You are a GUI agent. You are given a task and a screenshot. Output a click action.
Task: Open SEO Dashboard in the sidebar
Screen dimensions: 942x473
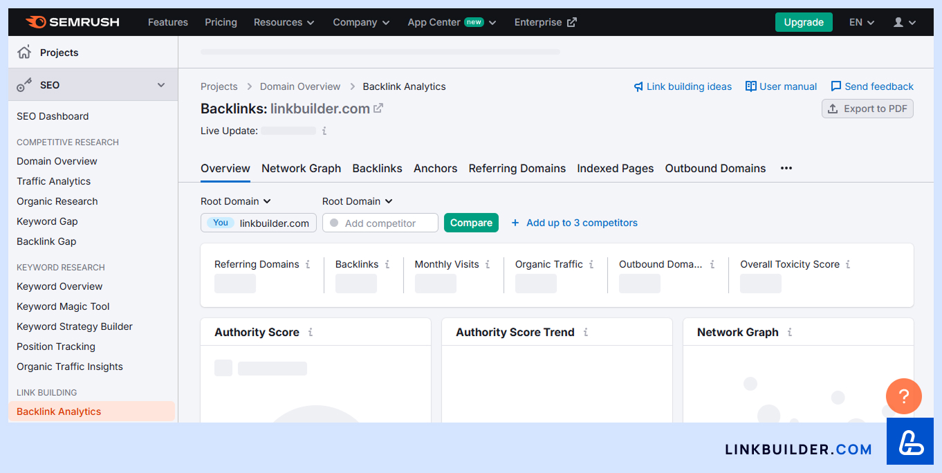coord(53,116)
